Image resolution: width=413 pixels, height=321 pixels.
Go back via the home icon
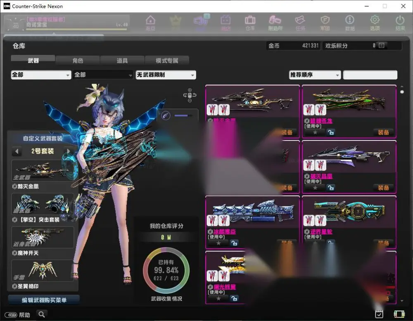[x=150, y=23]
